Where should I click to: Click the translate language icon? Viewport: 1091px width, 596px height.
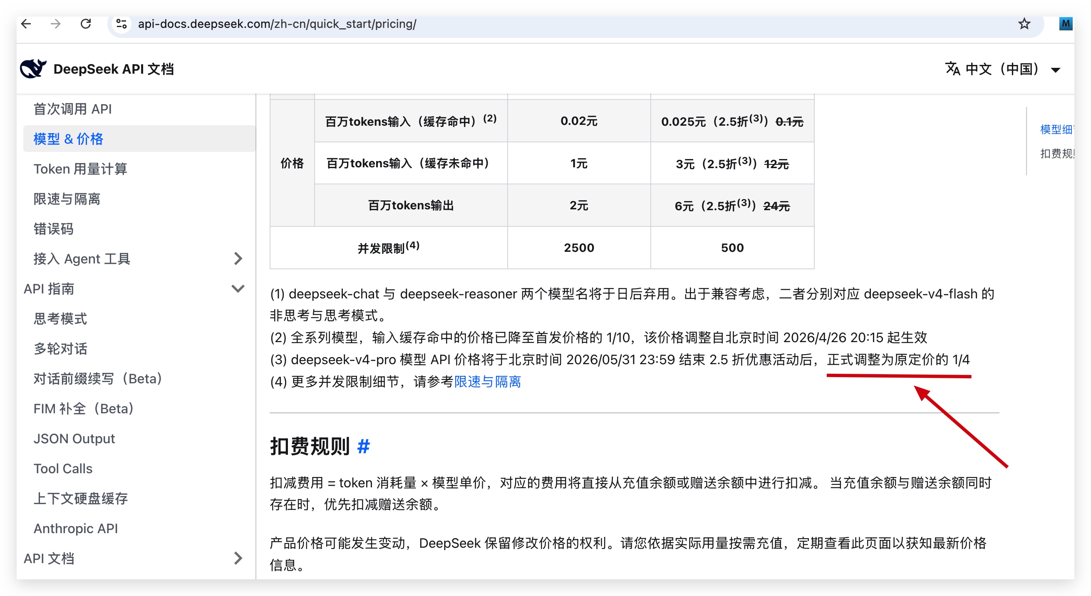(x=952, y=69)
